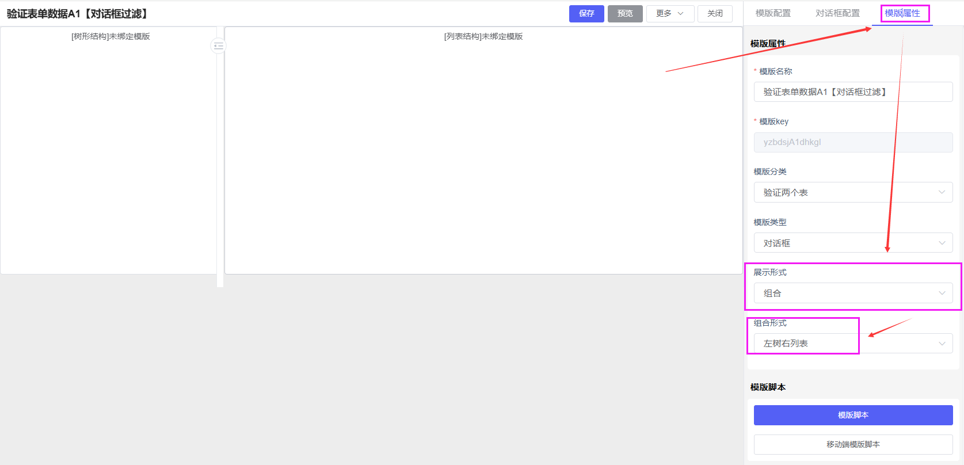Click the 模版名称 text input field
This screenshot has height=465, width=964.
tap(852, 92)
